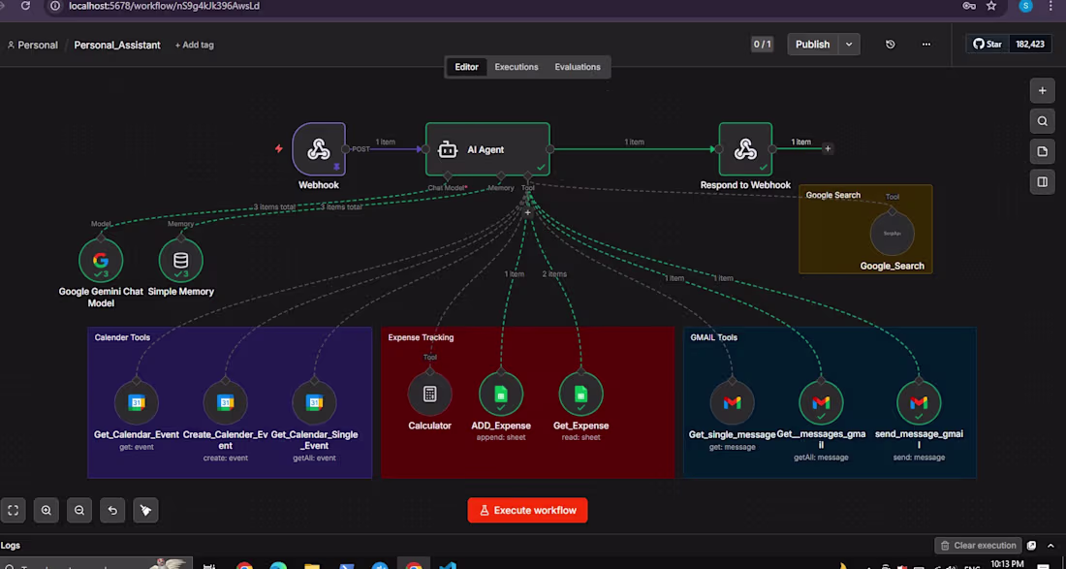
Task: Switch to the Editor tab
Action: [x=466, y=67]
